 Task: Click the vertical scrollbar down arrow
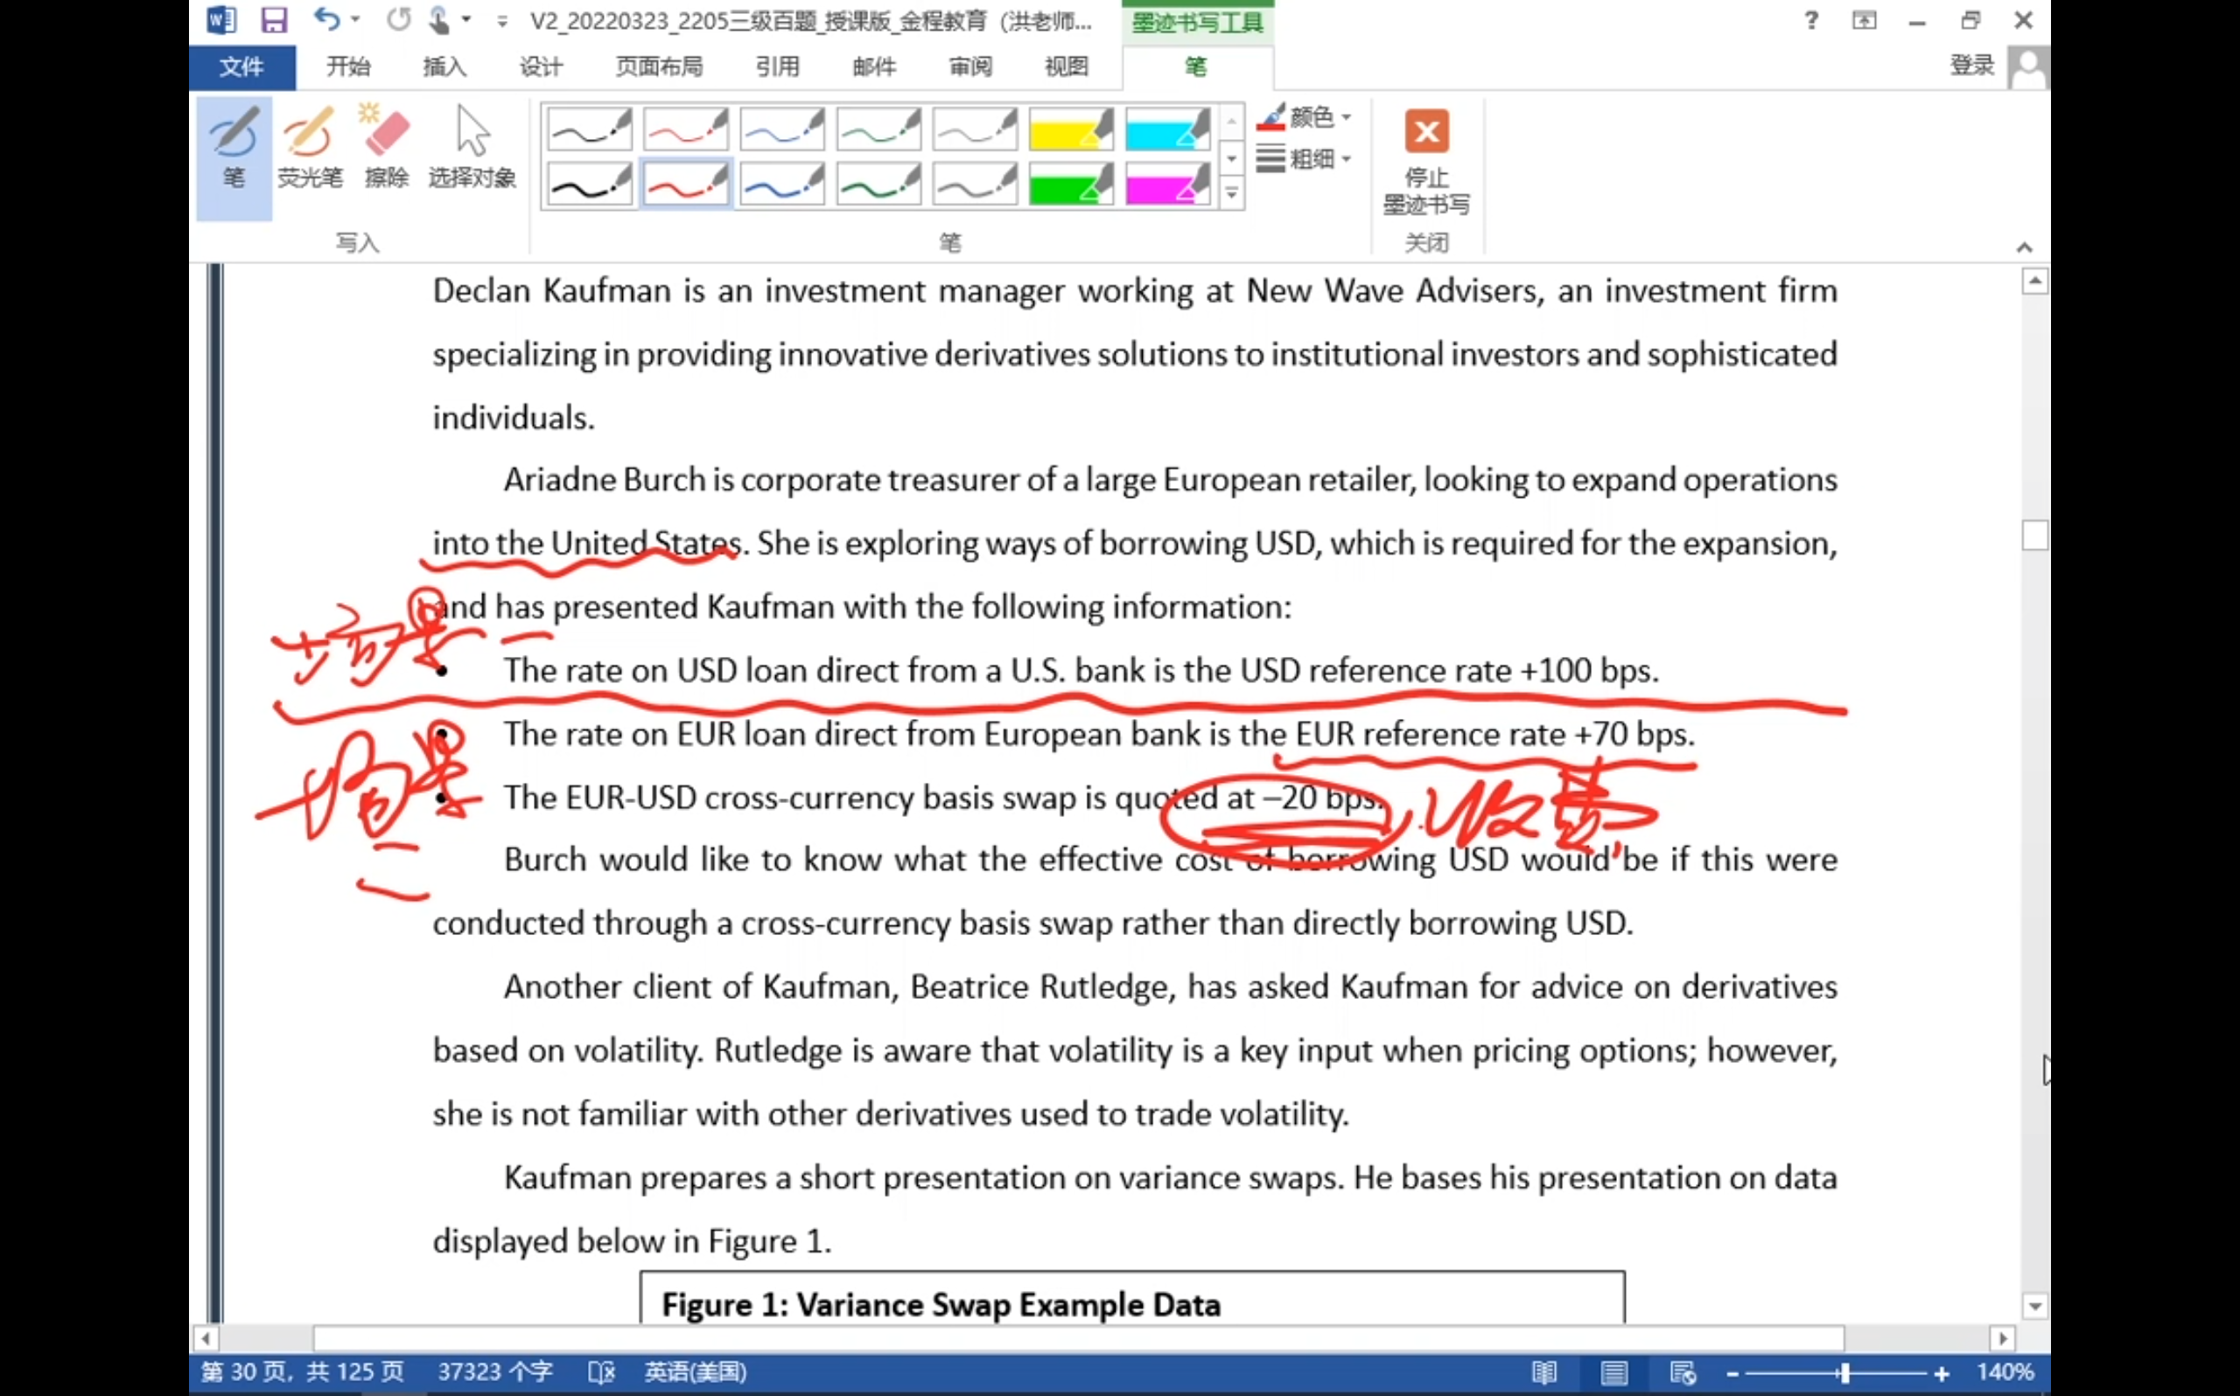coord(2035,1307)
